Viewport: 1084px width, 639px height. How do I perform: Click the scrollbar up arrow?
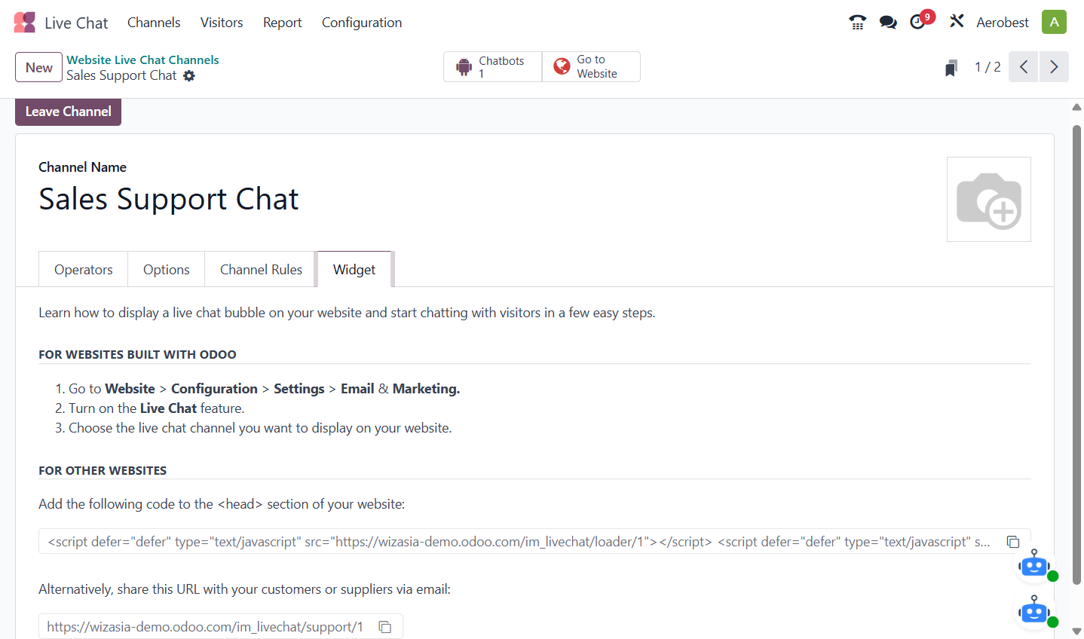pos(1076,107)
